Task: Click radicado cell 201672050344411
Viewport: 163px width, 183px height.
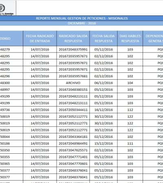Action: point(73,110)
